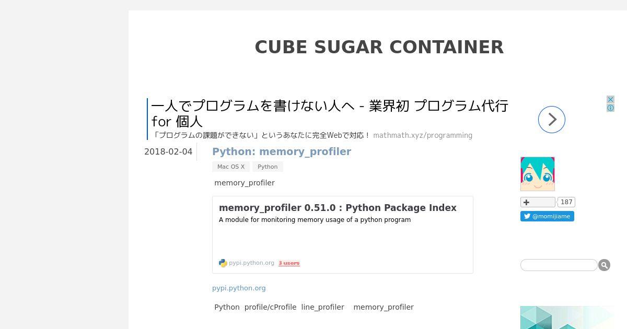Screen dimensions: 627x329
Task: Open the memory_profiler 0.51.0 Package Index card
Action: click(x=343, y=234)
